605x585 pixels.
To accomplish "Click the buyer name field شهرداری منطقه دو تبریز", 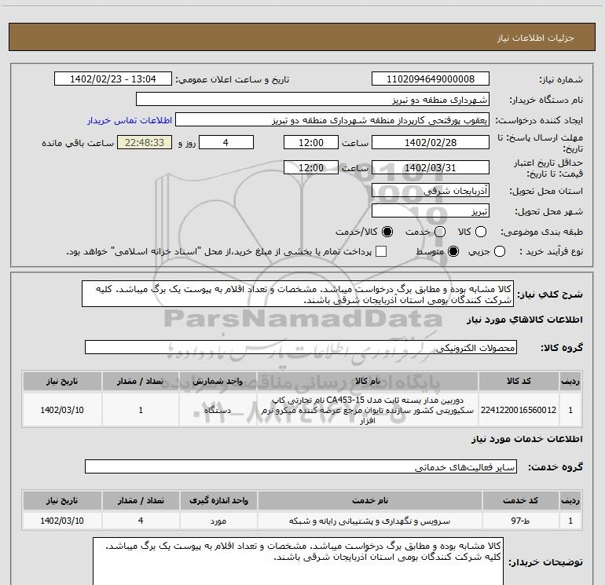I will pyautogui.click(x=313, y=99).
